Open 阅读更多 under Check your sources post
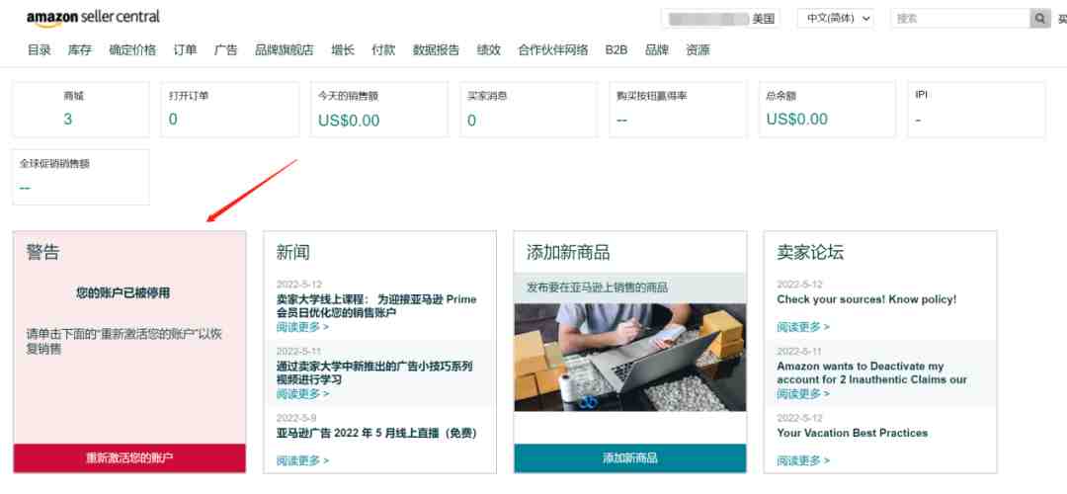 pos(803,327)
